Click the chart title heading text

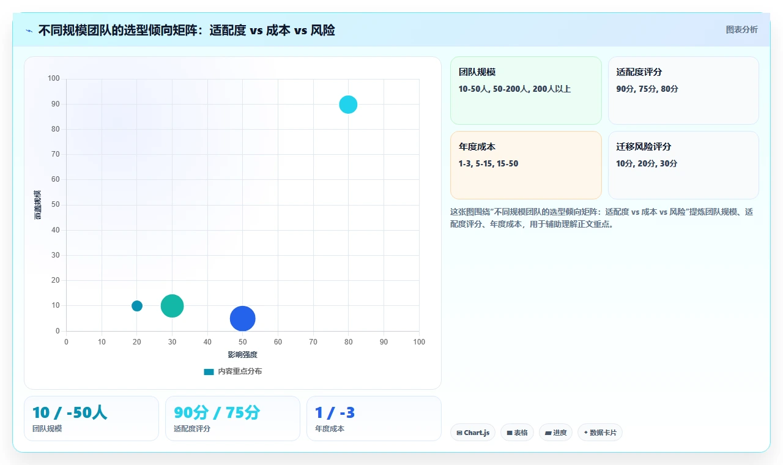point(187,30)
